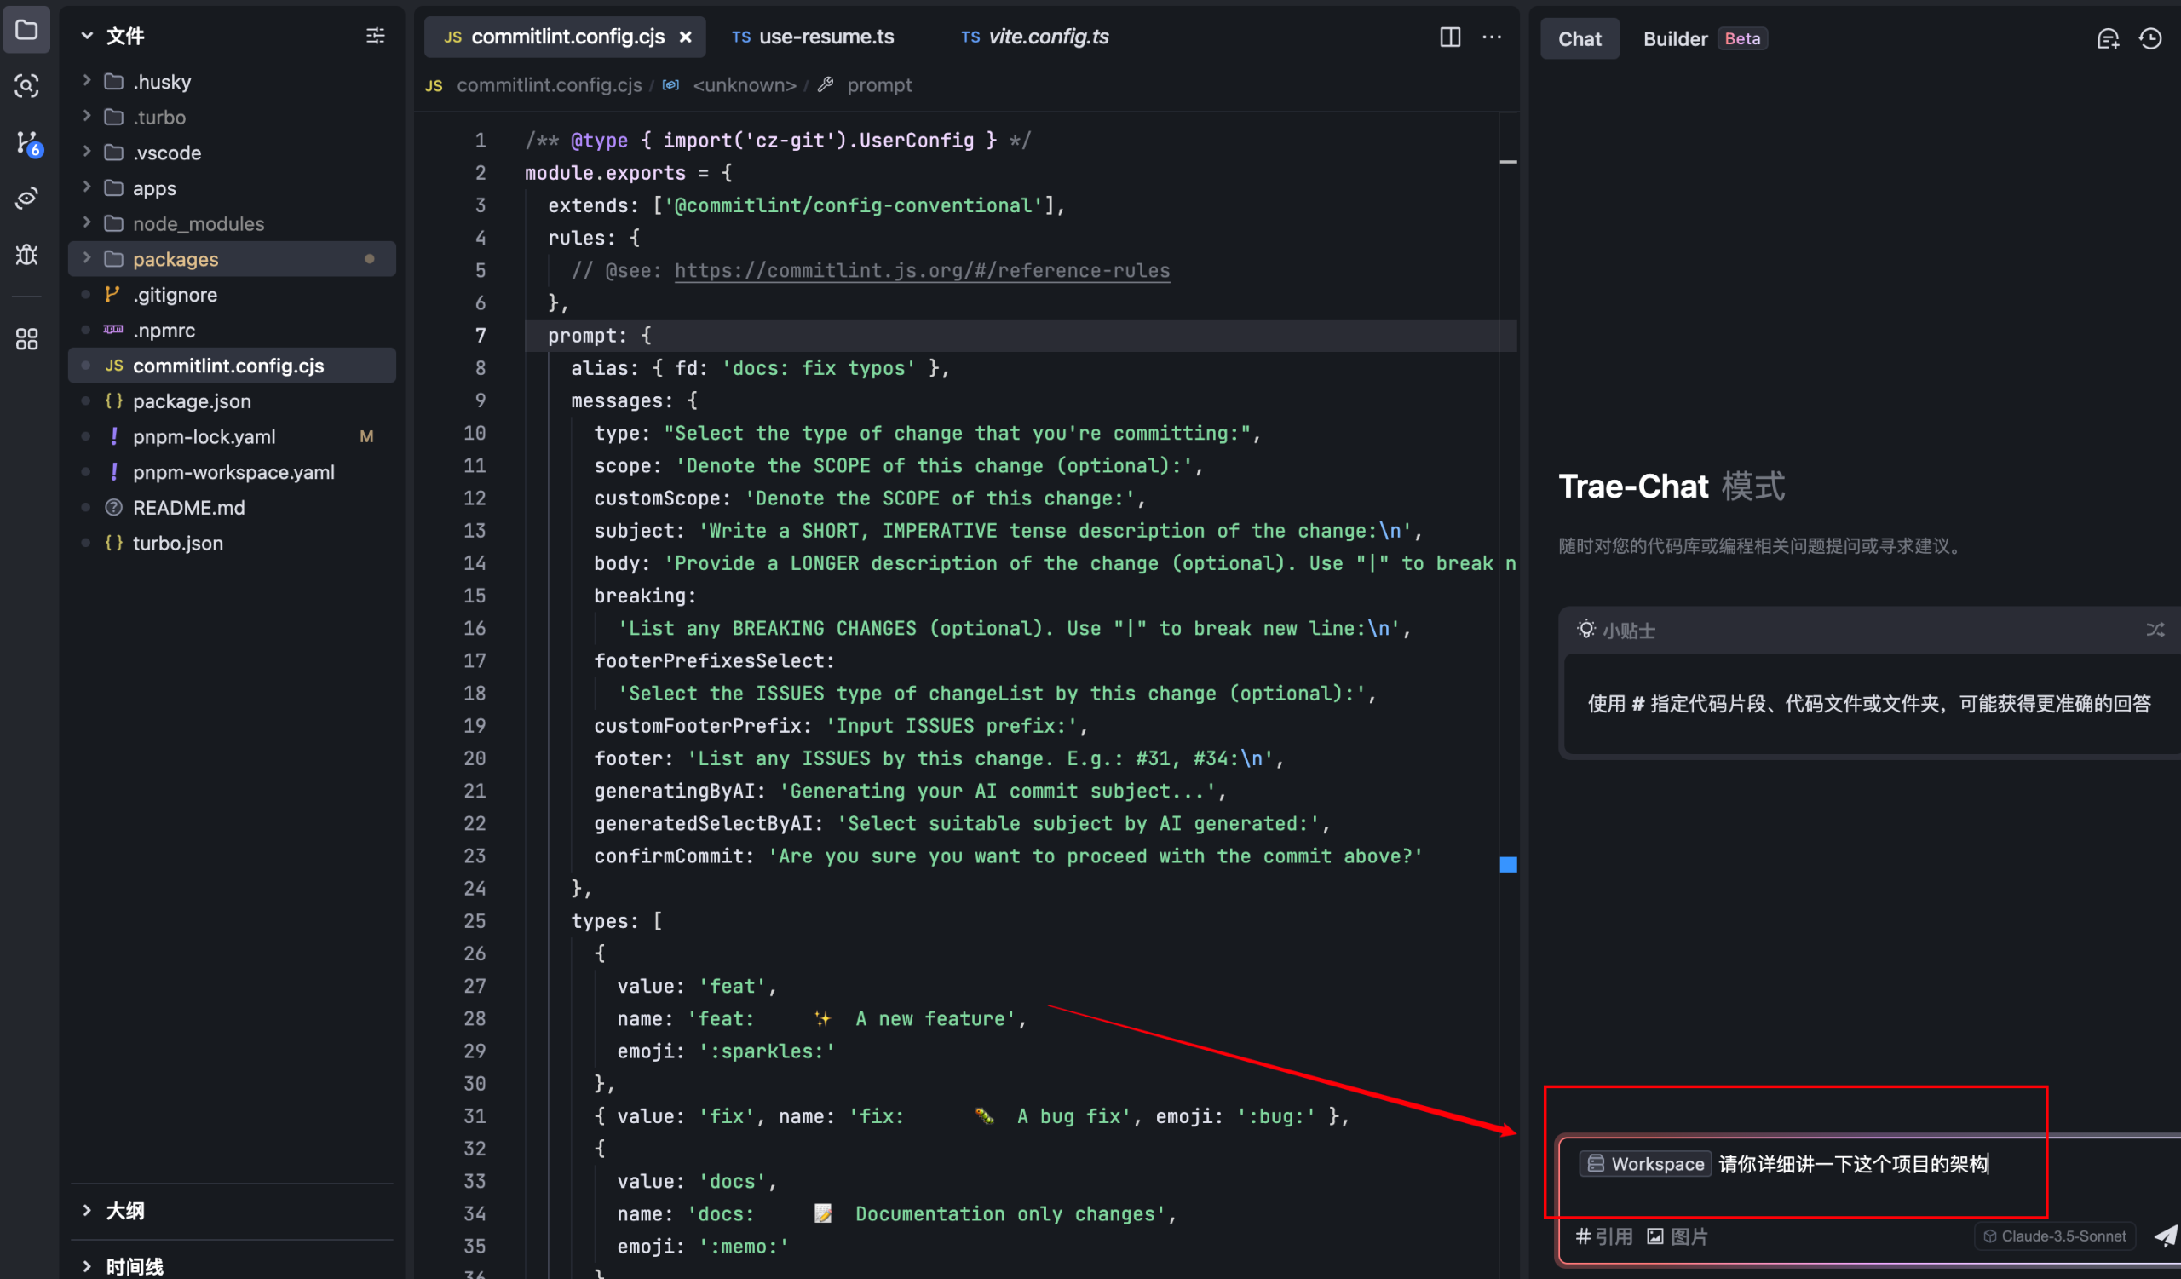Open the Claude-3.5-Sonnet model selector
The height and width of the screenshot is (1279, 2181).
click(2056, 1236)
